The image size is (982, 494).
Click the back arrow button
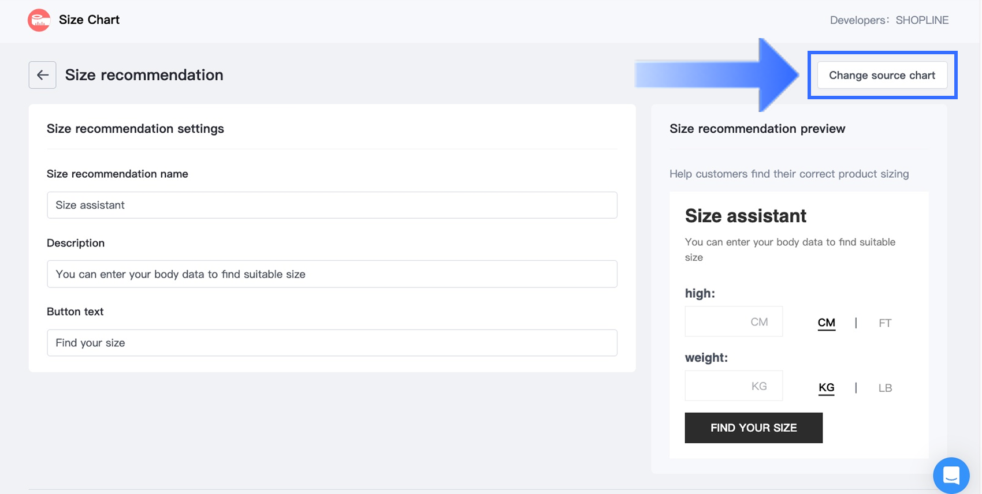click(x=42, y=75)
